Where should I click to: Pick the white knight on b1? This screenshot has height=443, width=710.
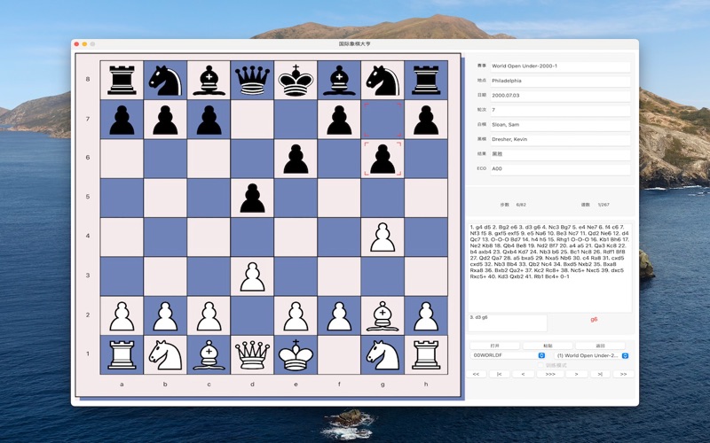coord(165,355)
